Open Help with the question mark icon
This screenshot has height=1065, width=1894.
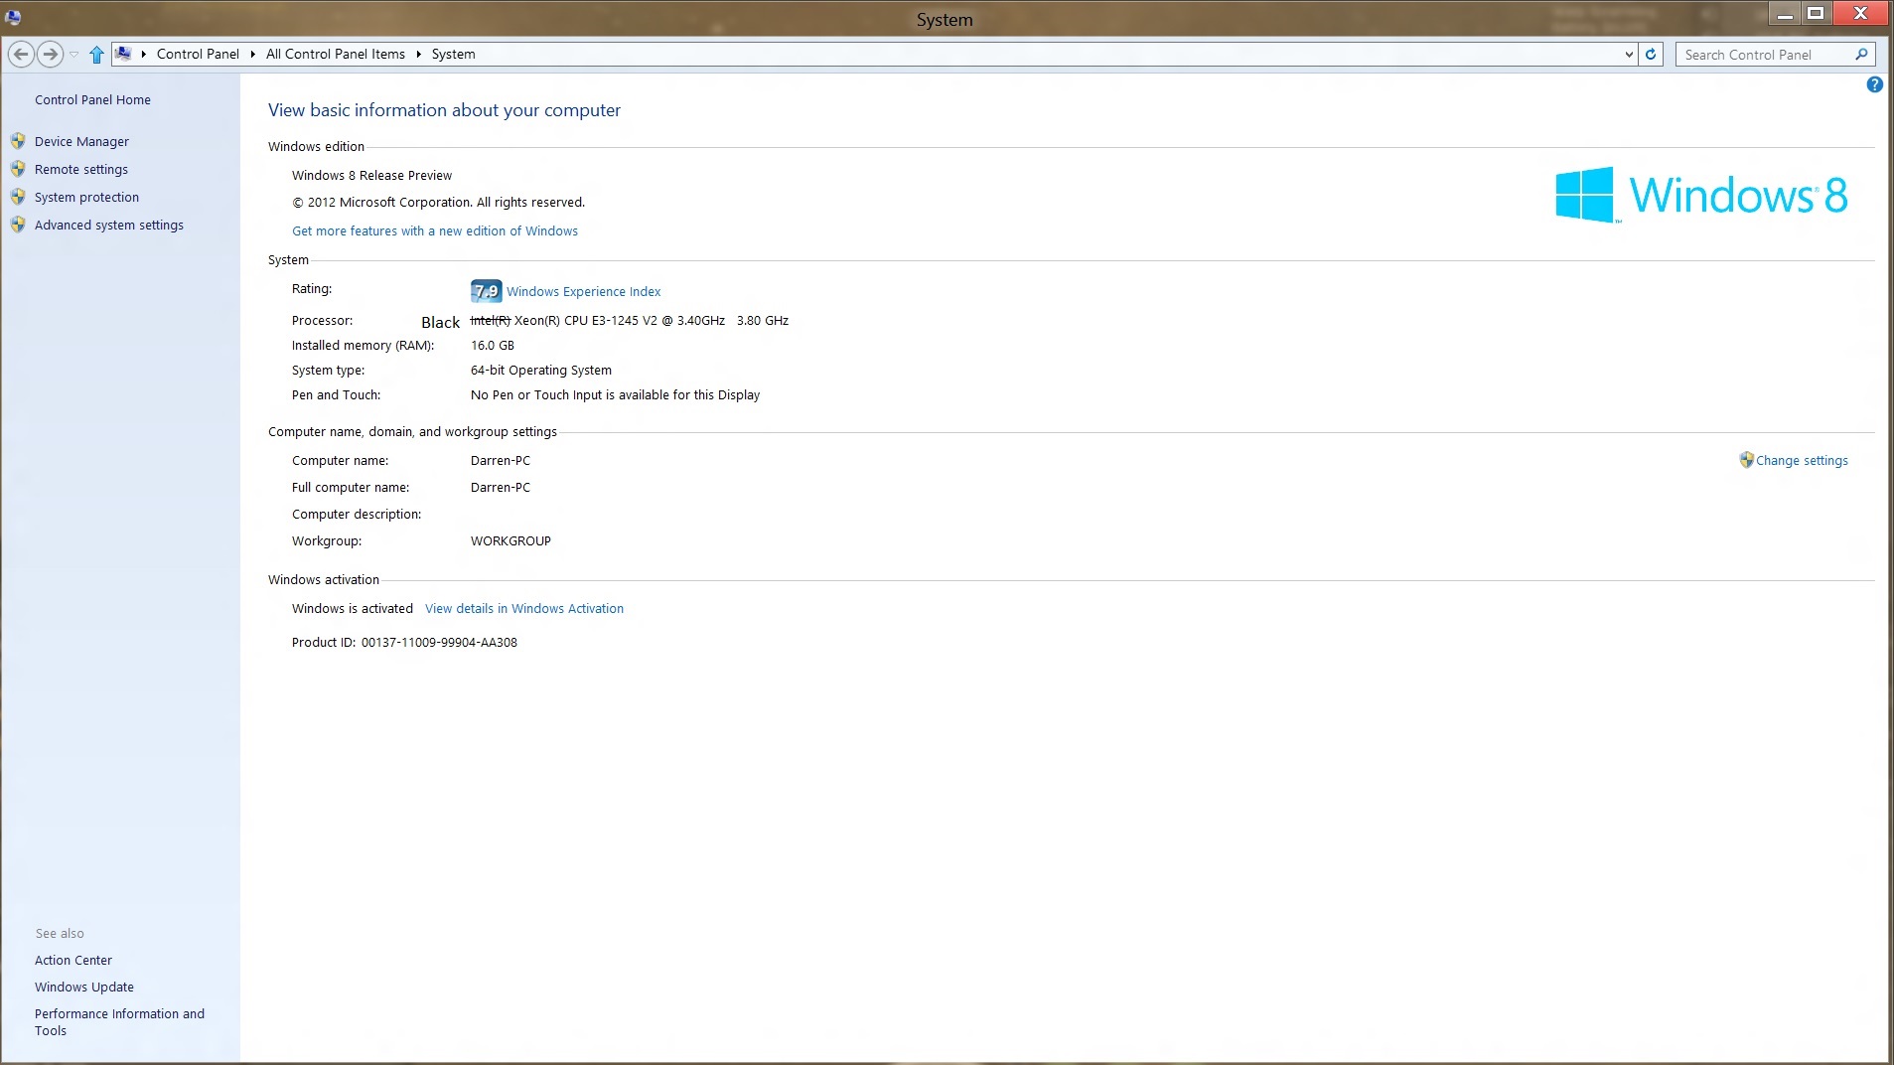tap(1874, 84)
